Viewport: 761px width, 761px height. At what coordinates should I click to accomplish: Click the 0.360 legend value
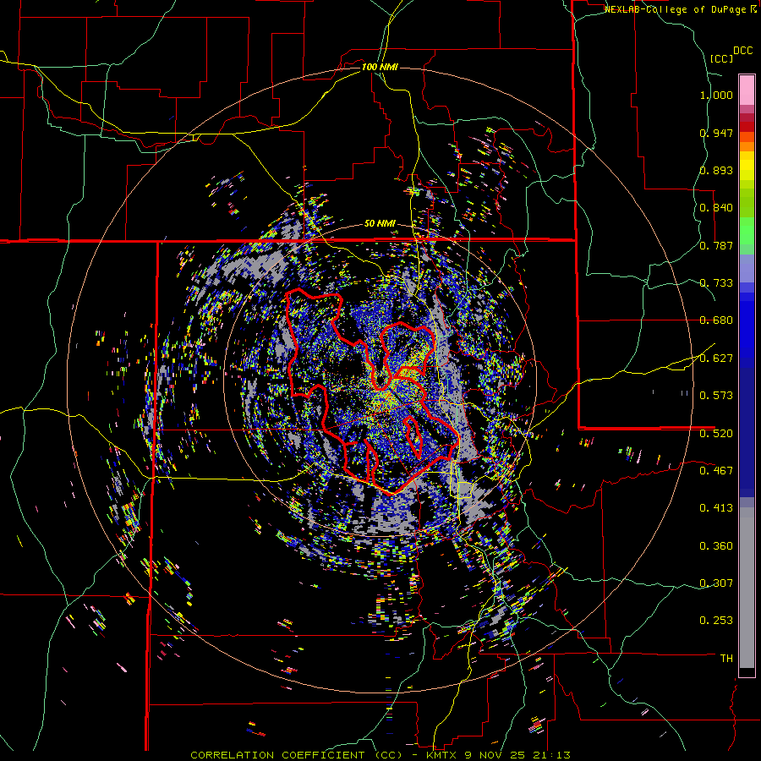(x=716, y=546)
